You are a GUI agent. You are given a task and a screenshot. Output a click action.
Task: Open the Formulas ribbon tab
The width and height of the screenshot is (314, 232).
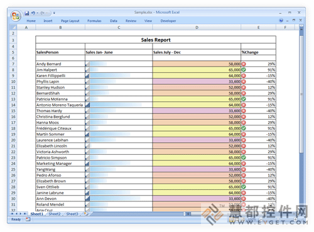click(x=94, y=21)
